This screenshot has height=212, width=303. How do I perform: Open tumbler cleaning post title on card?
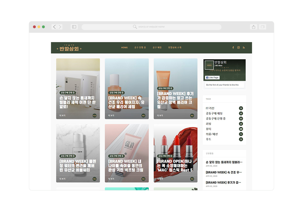coord(78,102)
